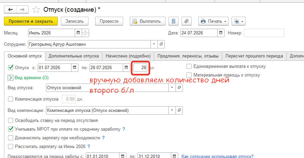304x158 pixels.
Task: Focus the Номер input field
Action: tap(264, 33)
